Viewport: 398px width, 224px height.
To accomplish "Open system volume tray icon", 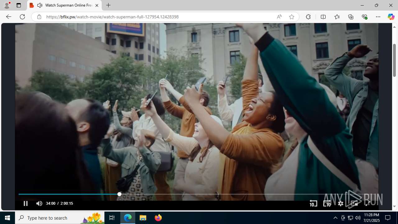I will [x=358, y=218].
